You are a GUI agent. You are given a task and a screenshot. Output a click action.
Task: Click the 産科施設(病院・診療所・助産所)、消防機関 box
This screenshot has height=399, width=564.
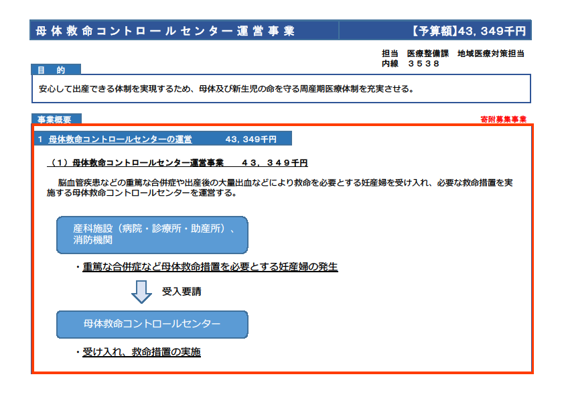152,235
